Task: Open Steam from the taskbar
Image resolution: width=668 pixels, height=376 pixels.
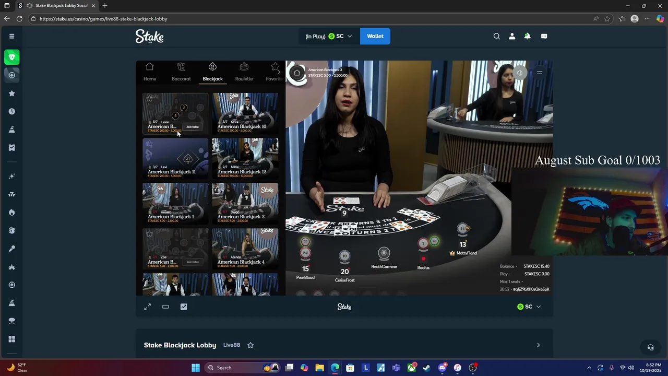Action: click(426, 368)
